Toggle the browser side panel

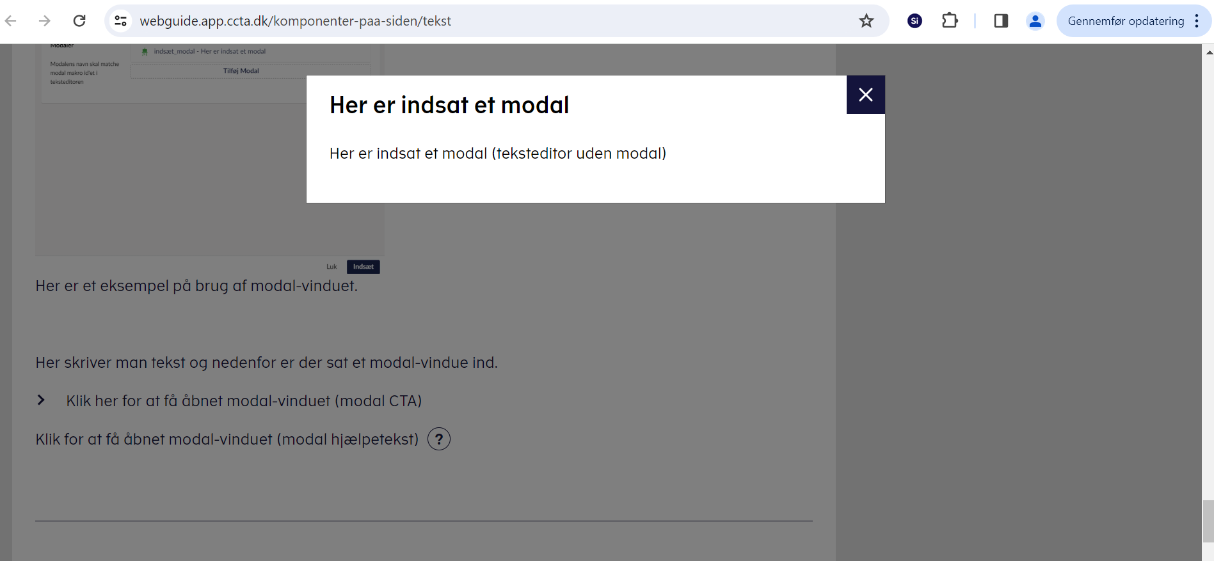tap(1001, 21)
